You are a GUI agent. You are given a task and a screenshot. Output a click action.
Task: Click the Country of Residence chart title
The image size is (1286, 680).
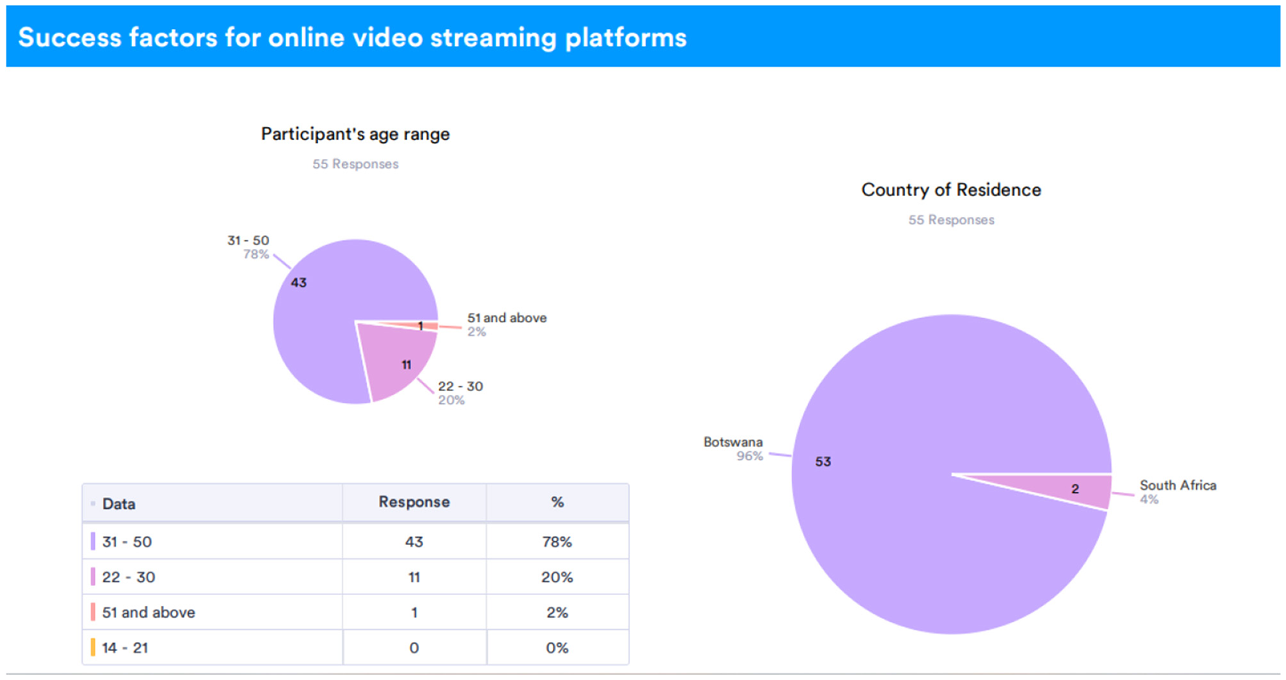(951, 190)
